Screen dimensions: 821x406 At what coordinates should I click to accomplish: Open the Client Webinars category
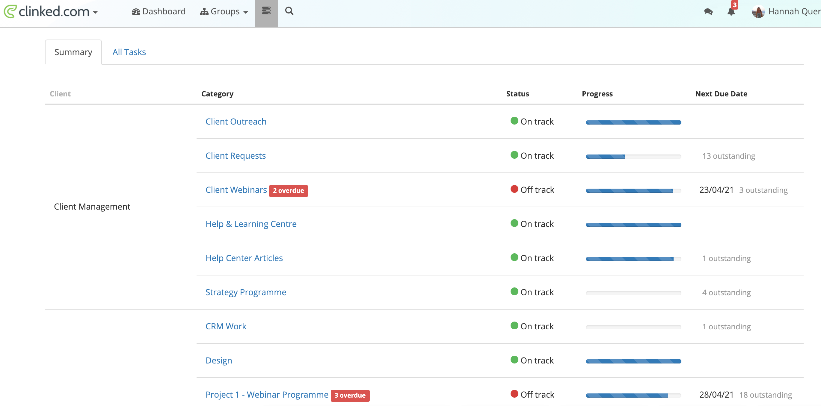pos(236,190)
